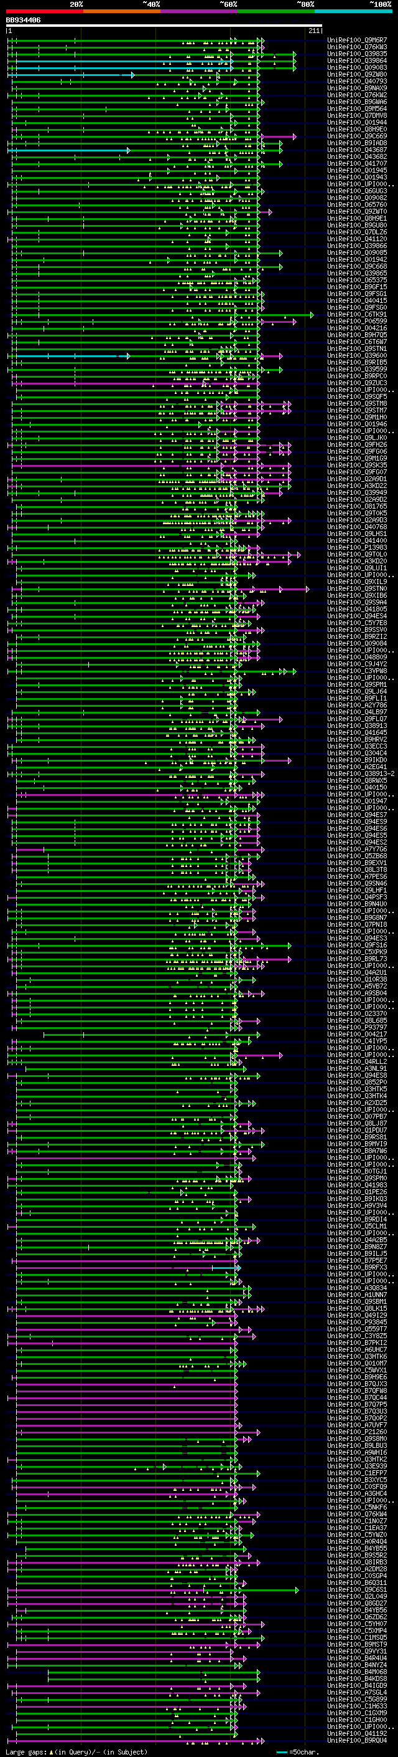Select the UniRef100_Q41707 label
The image size is (398, 1757).
click(357, 164)
